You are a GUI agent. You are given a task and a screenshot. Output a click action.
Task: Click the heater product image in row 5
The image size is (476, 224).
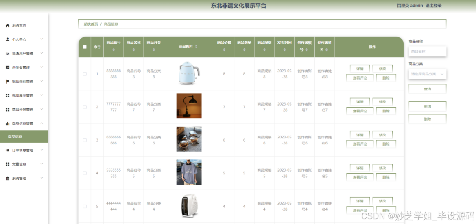pyautogui.click(x=189, y=205)
